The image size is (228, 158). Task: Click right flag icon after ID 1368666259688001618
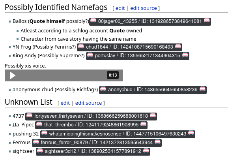click(x=153, y=115)
